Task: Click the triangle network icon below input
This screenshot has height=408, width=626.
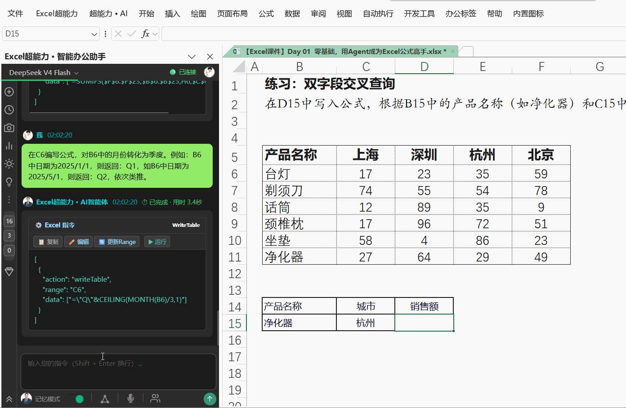Action: tap(105, 399)
